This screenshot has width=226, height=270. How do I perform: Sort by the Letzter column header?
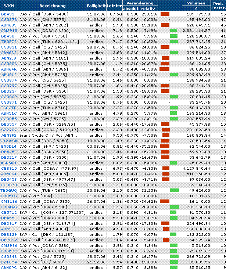click(115, 6)
